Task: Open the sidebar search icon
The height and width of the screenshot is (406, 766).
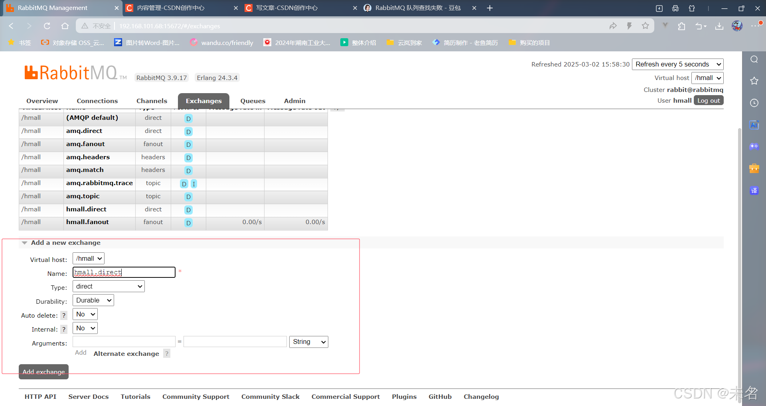Action: [754, 59]
